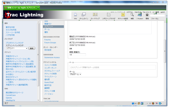Open ユーザ設定 top link
The width and height of the screenshot is (170, 109).
(x=156, y=12)
